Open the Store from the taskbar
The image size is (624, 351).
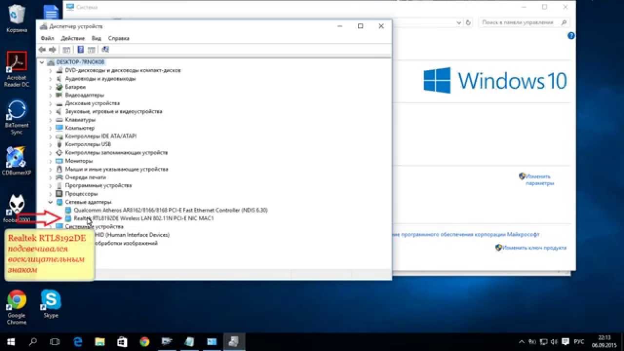(122, 341)
